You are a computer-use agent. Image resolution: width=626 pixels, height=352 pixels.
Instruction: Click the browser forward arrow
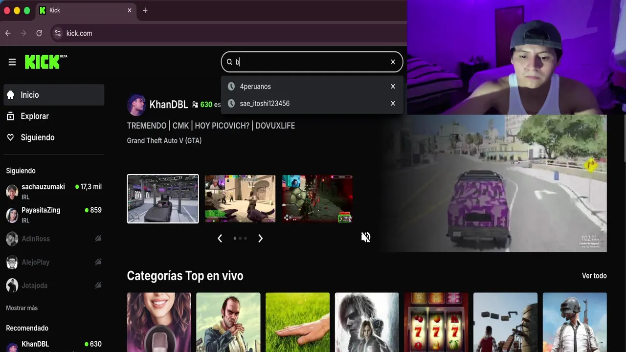point(23,33)
